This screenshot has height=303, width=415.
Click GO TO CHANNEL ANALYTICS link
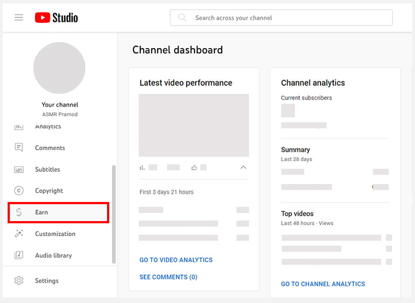click(x=323, y=284)
